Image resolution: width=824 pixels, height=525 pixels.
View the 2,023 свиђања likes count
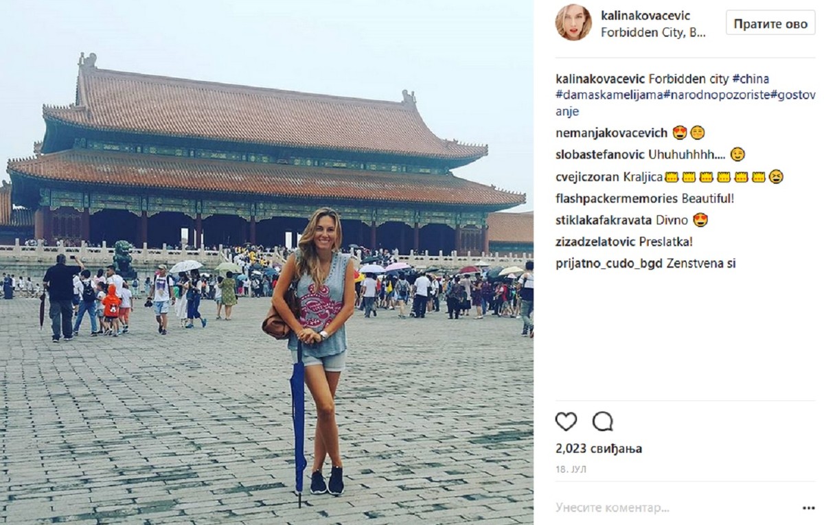(599, 449)
